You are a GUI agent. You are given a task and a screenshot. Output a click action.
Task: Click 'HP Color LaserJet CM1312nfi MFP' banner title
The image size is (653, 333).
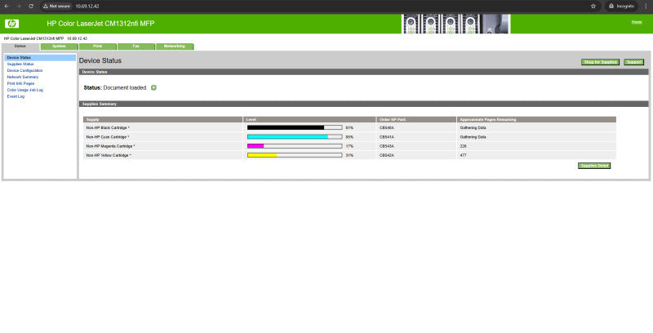pos(100,24)
